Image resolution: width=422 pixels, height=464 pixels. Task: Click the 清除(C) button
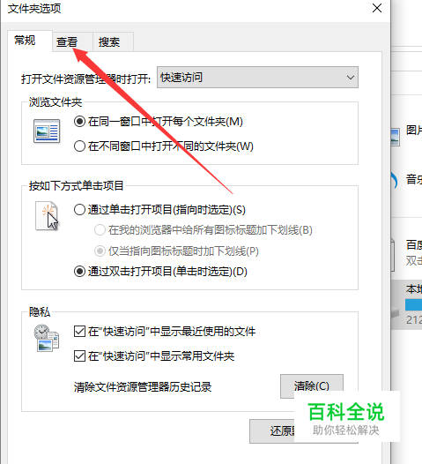click(x=312, y=385)
